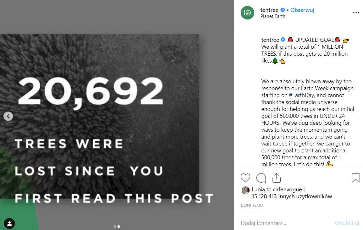363x230 pixels.
Task: Show tagged people on the photo
Action: (x=9, y=224)
